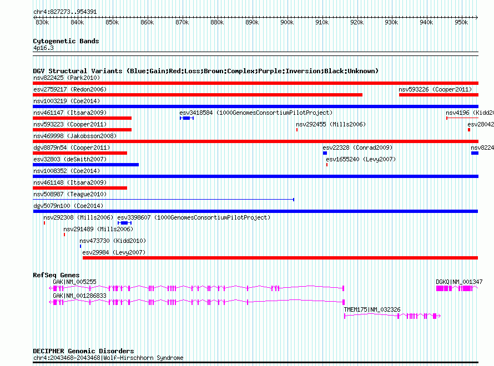This screenshot has width=494, height=366.
Task: Click the nsv292455 (Mills2006) label
Action: [331, 124]
